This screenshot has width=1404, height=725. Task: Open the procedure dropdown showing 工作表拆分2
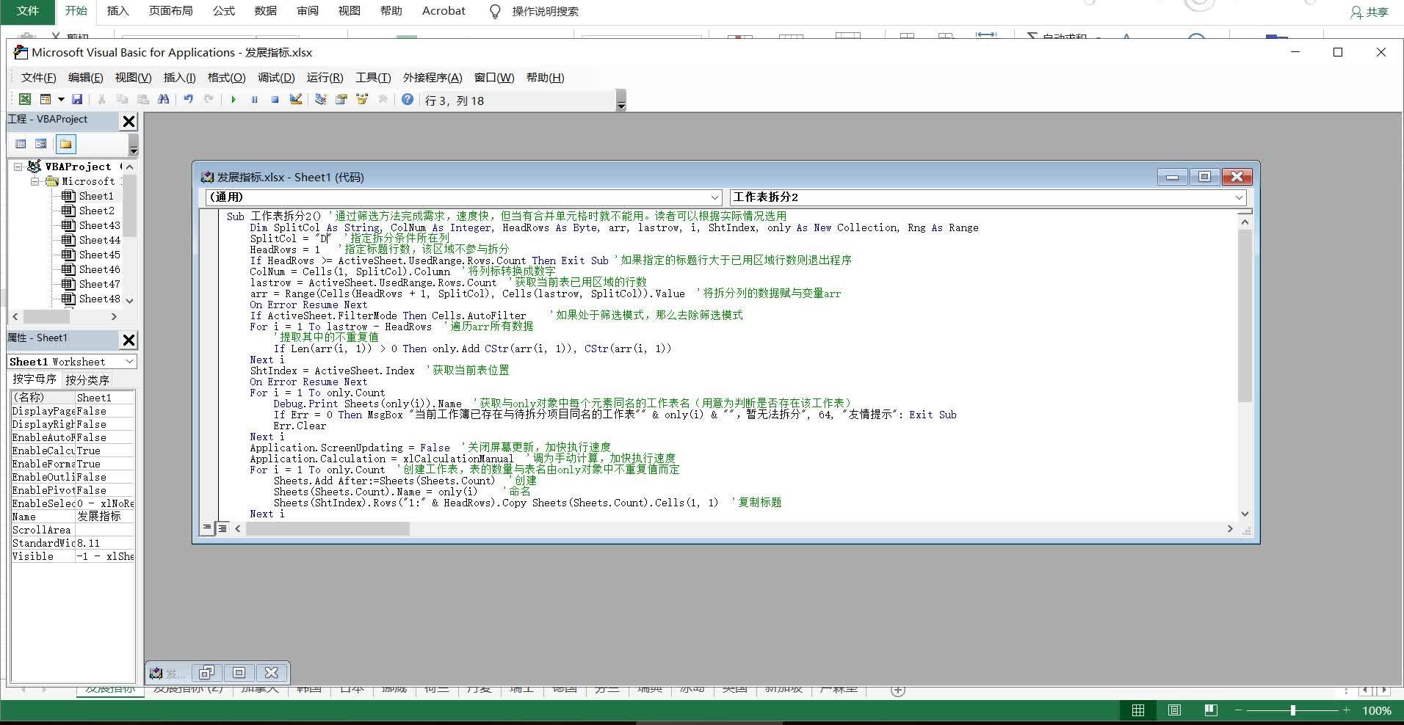tap(1237, 197)
